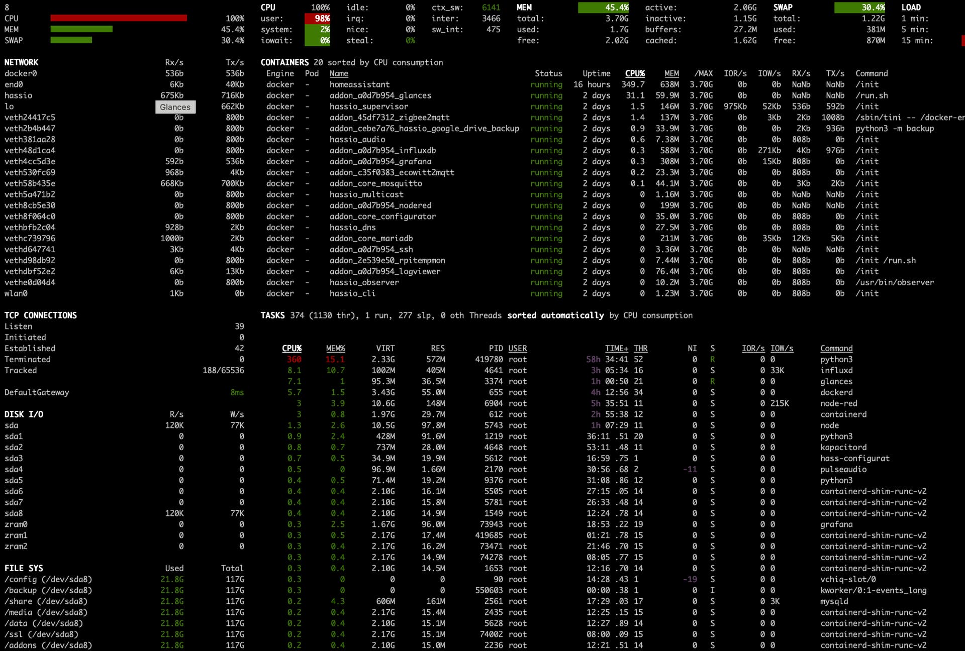Click the green SWAP usage bar
The height and width of the screenshot is (651, 965).
point(71,40)
